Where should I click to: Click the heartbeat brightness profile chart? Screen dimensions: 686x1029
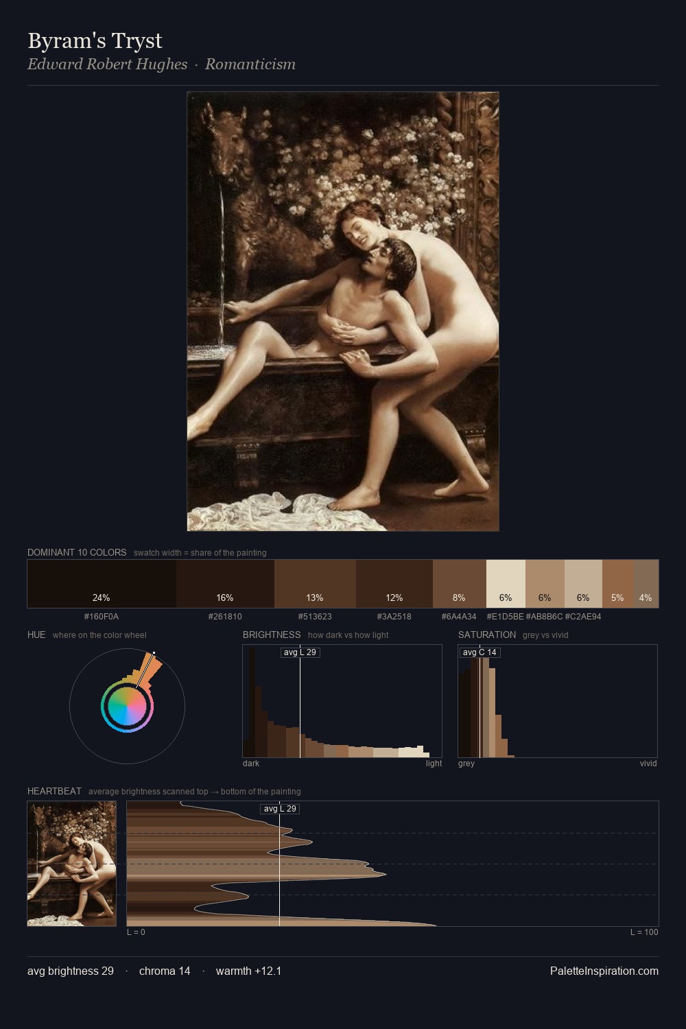(392, 864)
